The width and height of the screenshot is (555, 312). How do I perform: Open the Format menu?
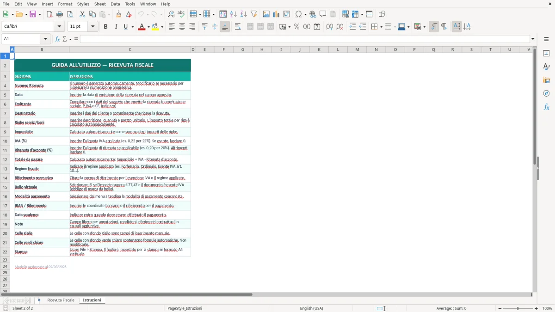[65, 4]
